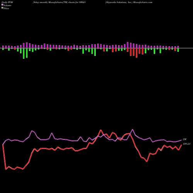The height and width of the screenshot is (193, 193).
Task: Click the purple Volume legend swatch
Action: tap(2, 5)
